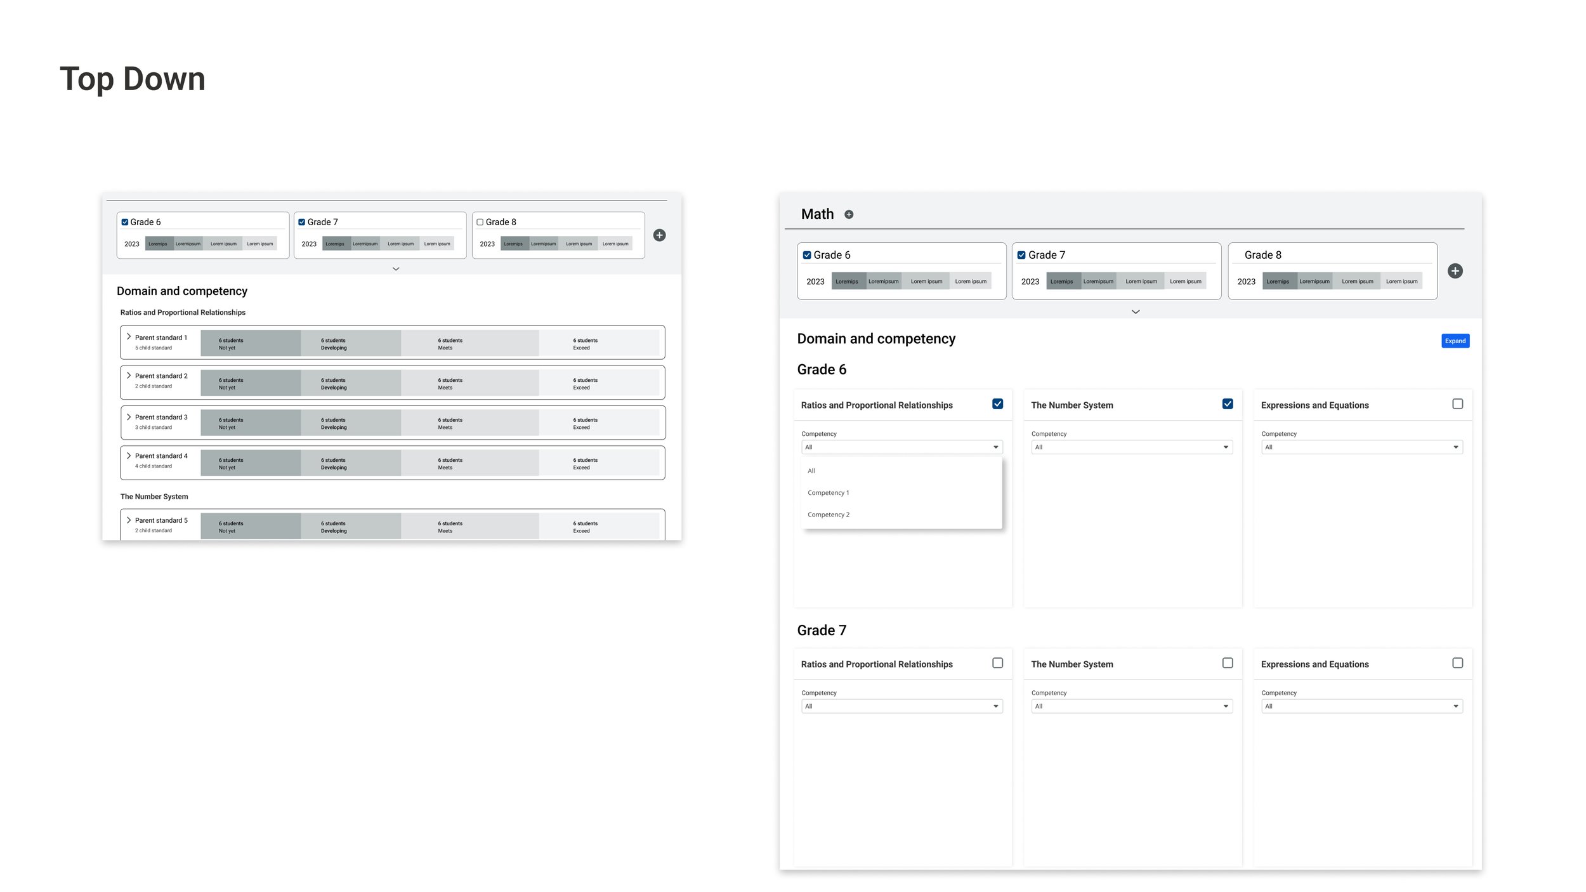Uncheck Grade 6 checkbox in Math panel
Image resolution: width=1586 pixels, height=892 pixels.
coord(807,255)
